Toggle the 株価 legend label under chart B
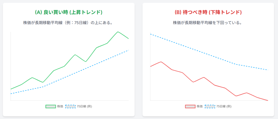The image size is (278, 119). click(x=200, y=106)
